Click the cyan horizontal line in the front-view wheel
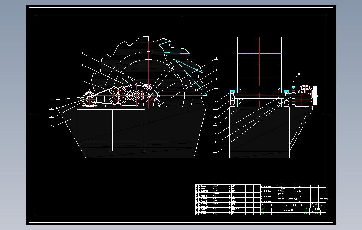362x230 pixels. pyautogui.click(x=259, y=53)
